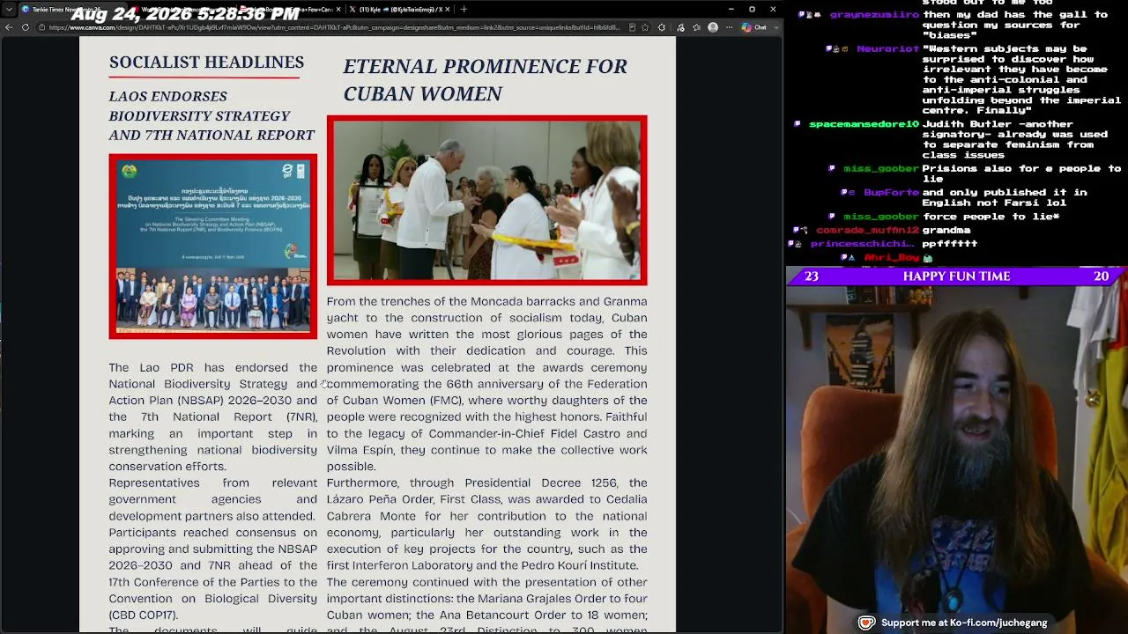Click the Ko-fi cup icon
This screenshot has height=634, width=1128.
[866, 623]
